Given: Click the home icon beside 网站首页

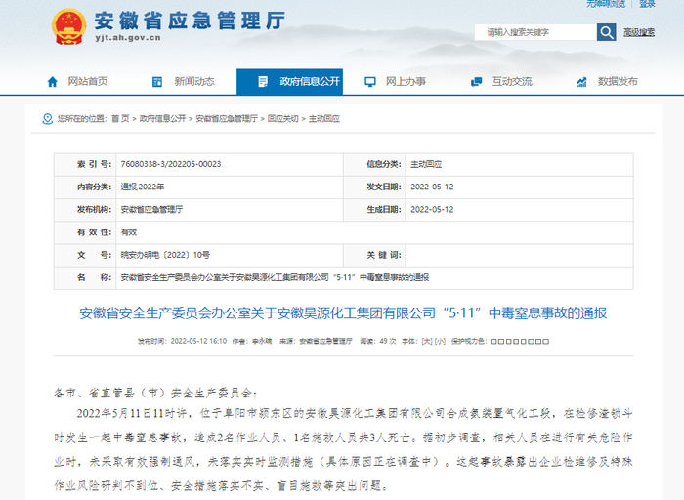Looking at the screenshot, I should tap(52, 81).
